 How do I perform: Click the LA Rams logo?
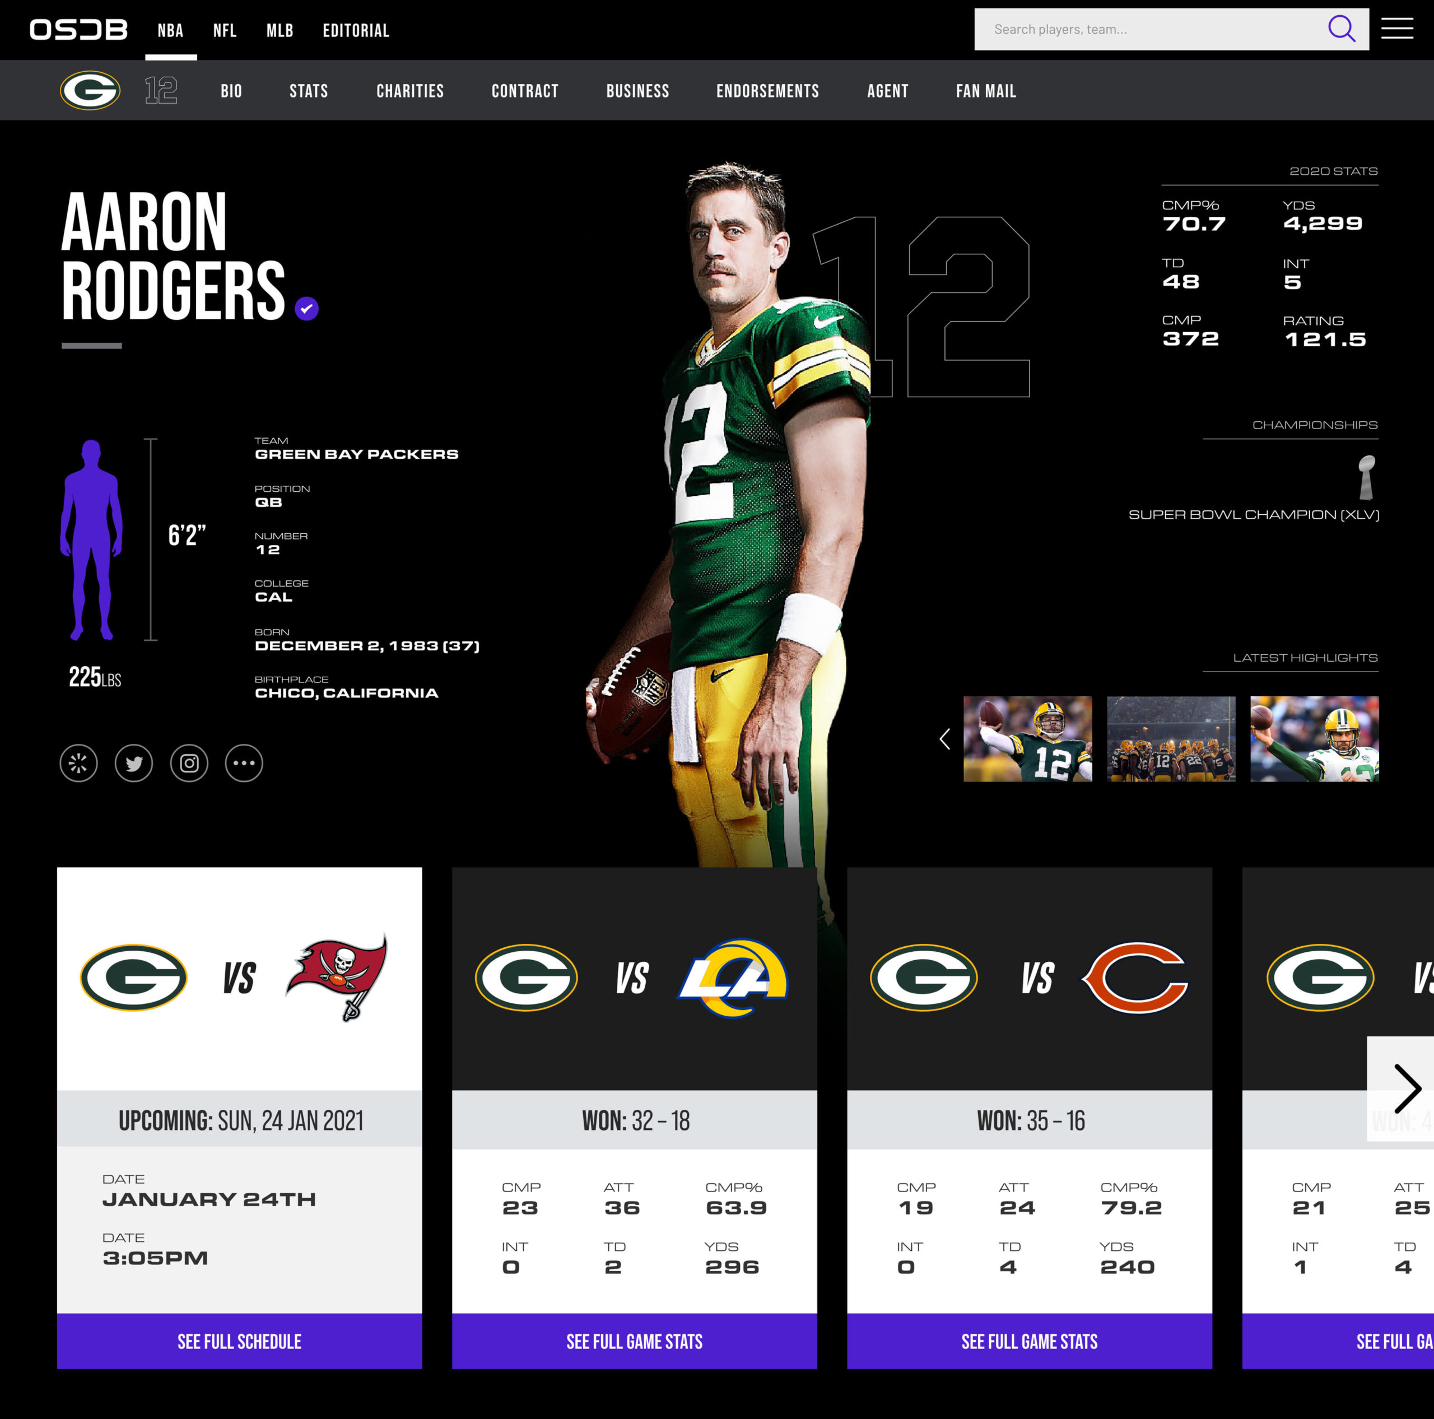[733, 978]
